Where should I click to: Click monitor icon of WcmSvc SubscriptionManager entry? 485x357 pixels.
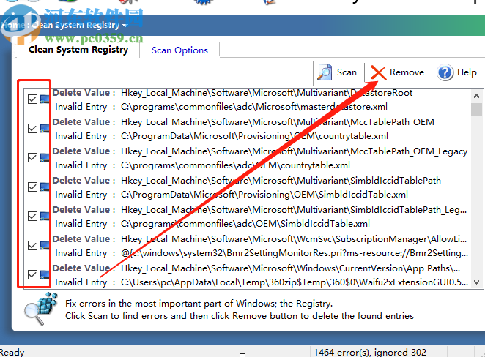click(45, 246)
